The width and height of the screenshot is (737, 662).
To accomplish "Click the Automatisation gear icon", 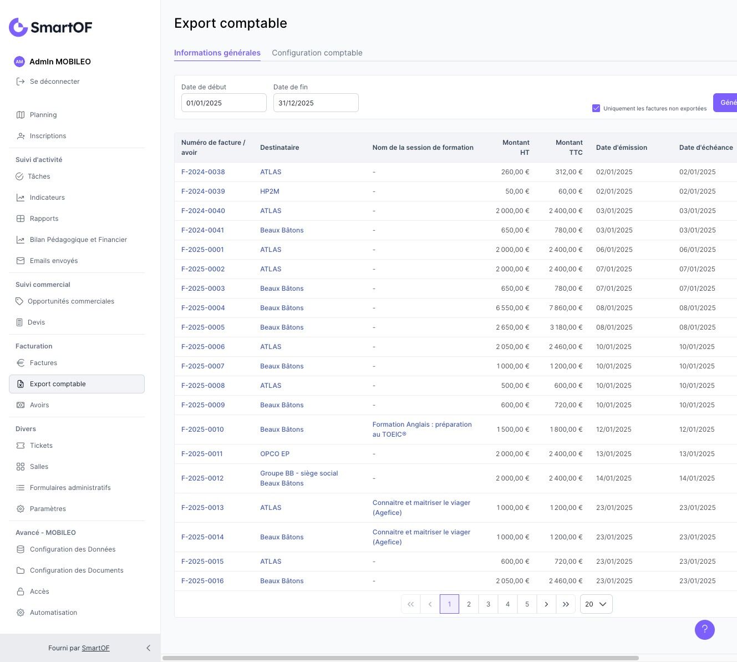I will tap(21, 613).
